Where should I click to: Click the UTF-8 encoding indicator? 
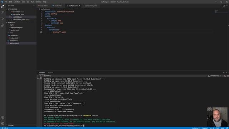[x=212, y=128]
